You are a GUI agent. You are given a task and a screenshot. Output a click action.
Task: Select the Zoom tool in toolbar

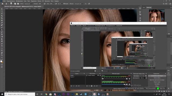2,55
